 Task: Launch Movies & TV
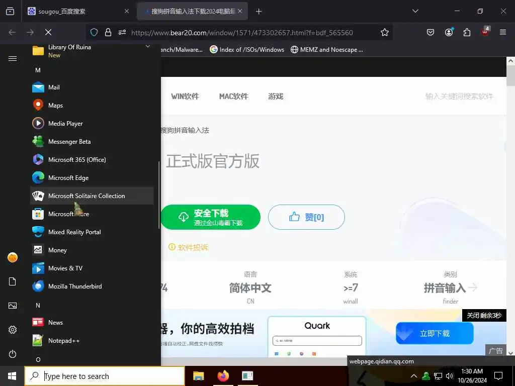click(92, 268)
